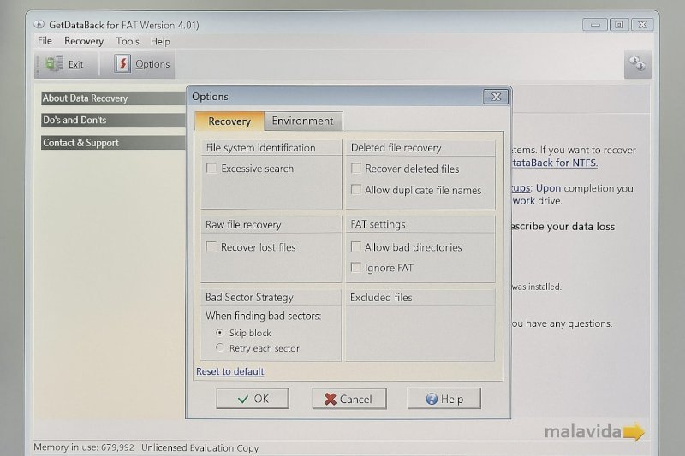Enable Recover lost files checkbox

211,247
